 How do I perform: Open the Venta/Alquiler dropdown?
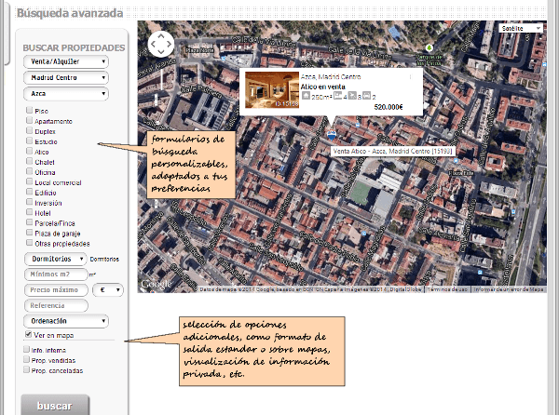coord(64,62)
